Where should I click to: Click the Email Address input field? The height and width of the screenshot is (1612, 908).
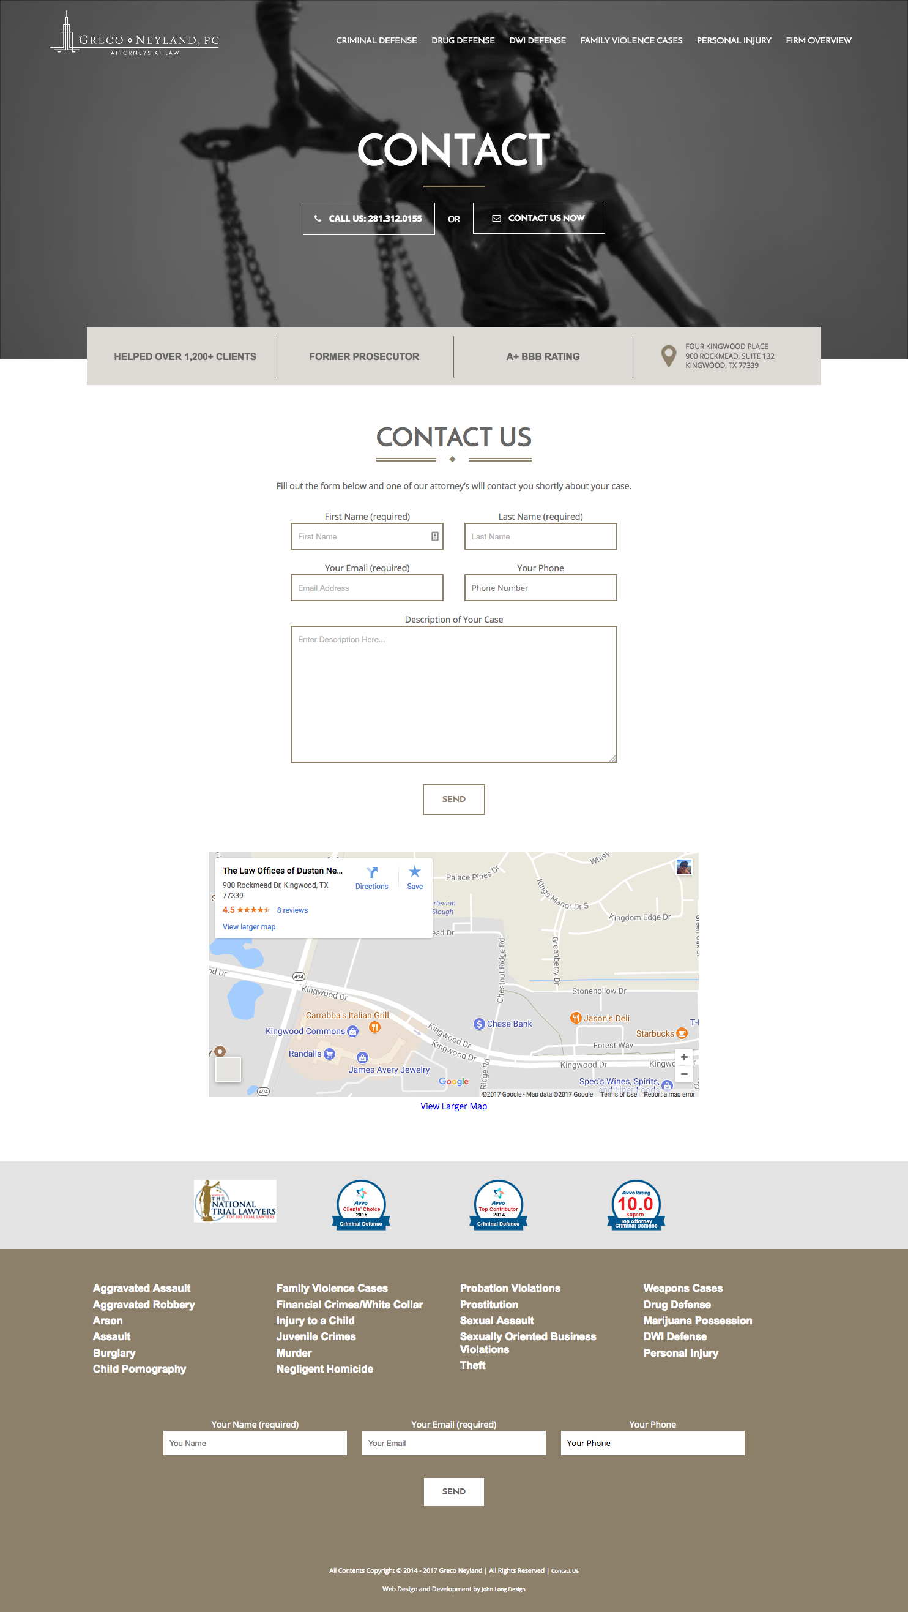[x=367, y=588]
